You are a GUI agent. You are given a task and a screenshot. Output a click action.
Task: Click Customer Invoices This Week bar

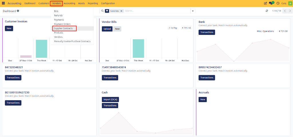pos(41,49)
